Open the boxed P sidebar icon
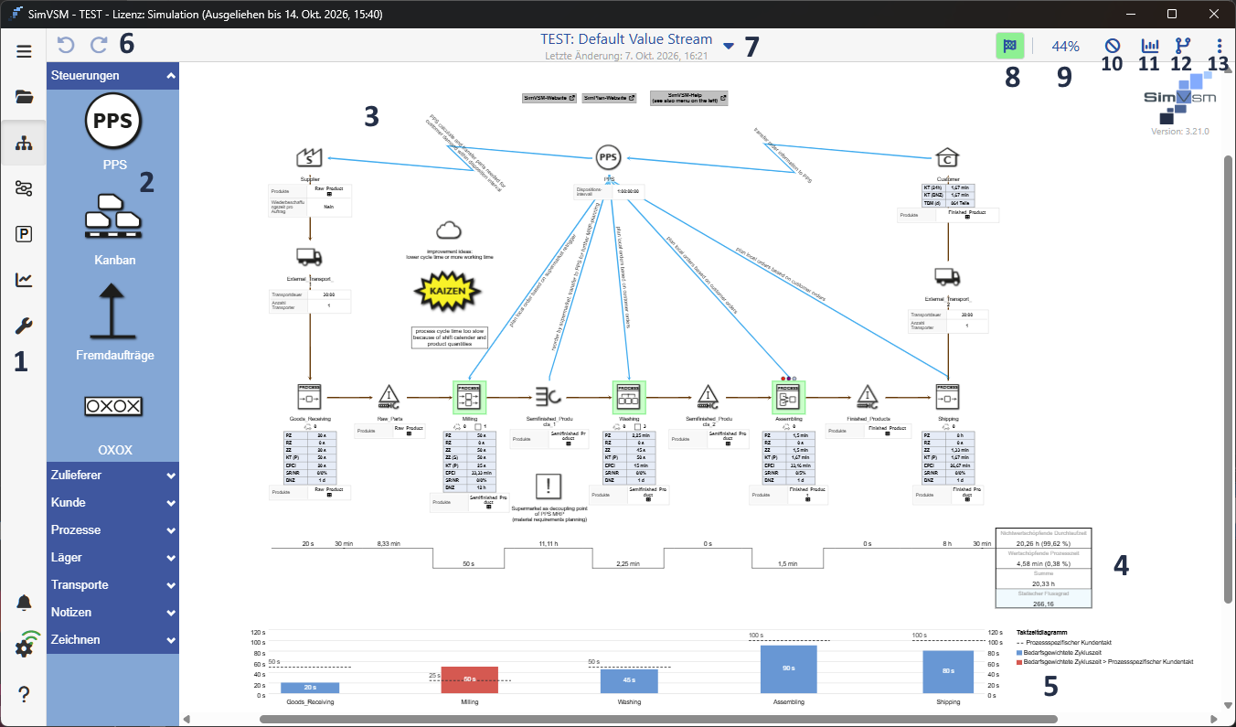 (x=24, y=235)
